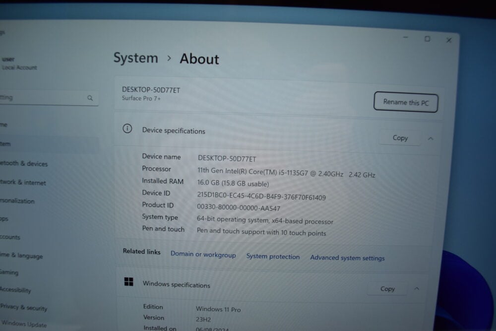Image resolution: width=496 pixels, height=331 pixels.
Task: Open Gaming settings in sidebar
Action: 9,272
